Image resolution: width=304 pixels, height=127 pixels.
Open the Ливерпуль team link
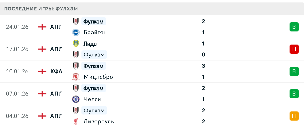[x=99, y=122]
